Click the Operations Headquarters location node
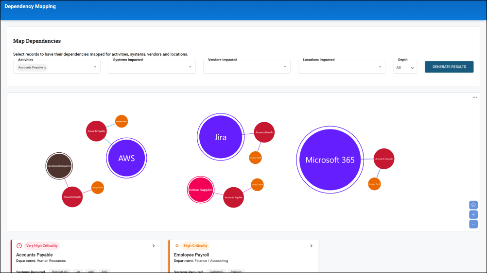487x273 pixels. pos(59,166)
